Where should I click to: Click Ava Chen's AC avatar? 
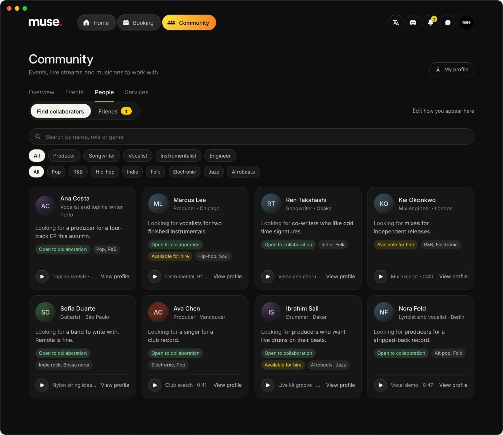(x=158, y=312)
